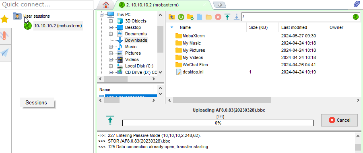This screenshot has height=153, width=363.
Task: Click the User sessions folder icon
Action: coord(17,16)
